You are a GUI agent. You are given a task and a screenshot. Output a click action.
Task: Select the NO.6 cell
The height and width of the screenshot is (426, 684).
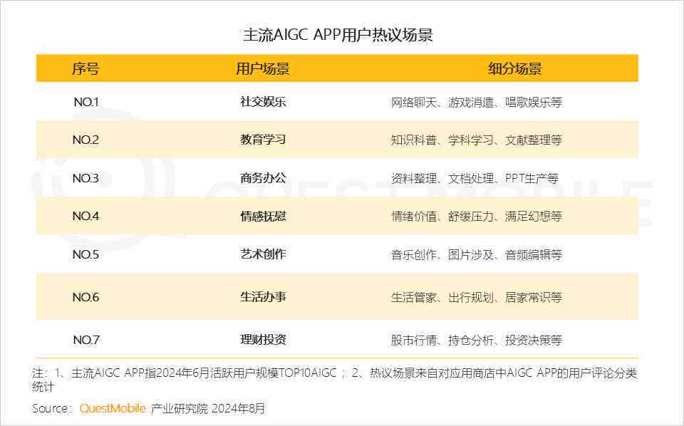[85, 297]
